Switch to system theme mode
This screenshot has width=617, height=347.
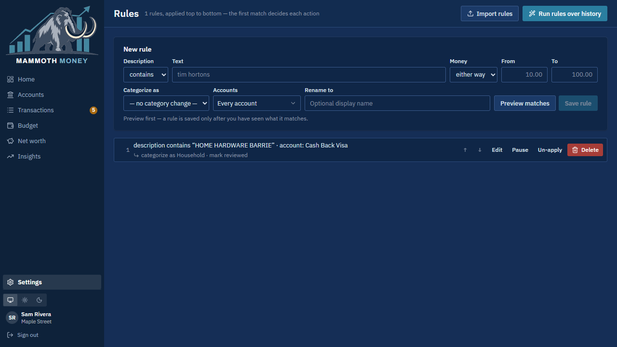click(11, 300)
